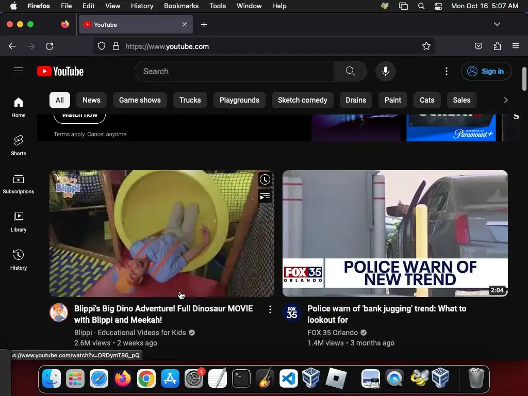Bookmark this page with the star
Screen dimensions: 528x396
pos(426,46)
